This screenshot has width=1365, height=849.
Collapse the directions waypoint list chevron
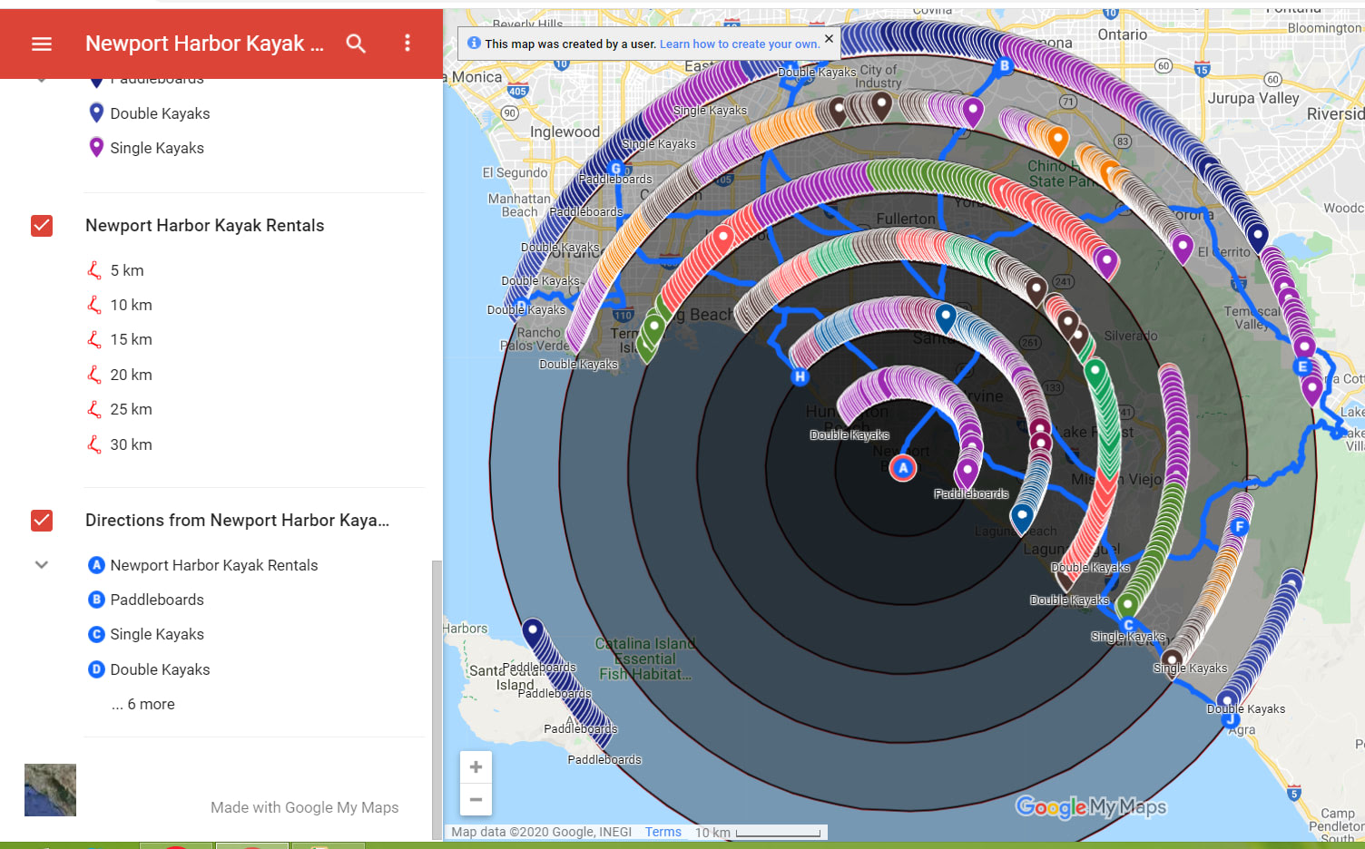pos(42,565)
